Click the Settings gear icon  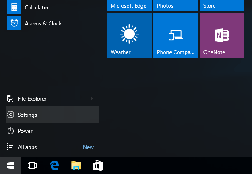pos(11,115)
